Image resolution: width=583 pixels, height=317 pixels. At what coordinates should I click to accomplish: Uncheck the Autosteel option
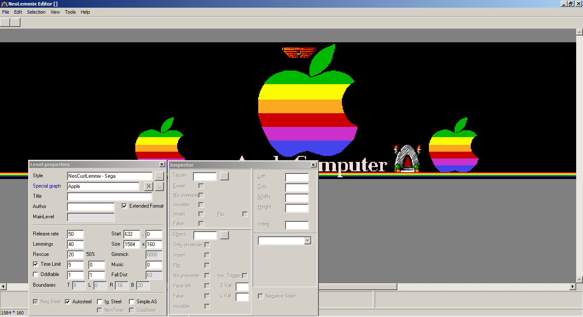pyautogui.click(x=67, y=302)
